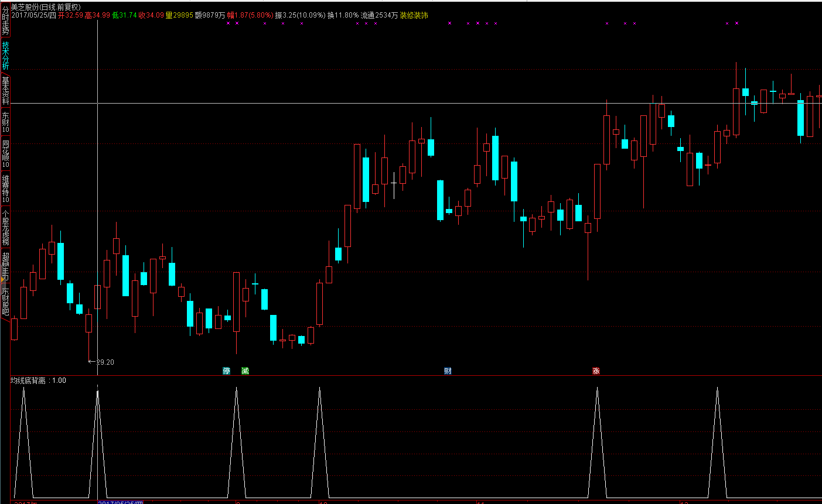Click the closing price 收34.09 value
Image resolution: width=822 pixels, height=504 pixels.
pyautogui.click(x=151, y=15)
